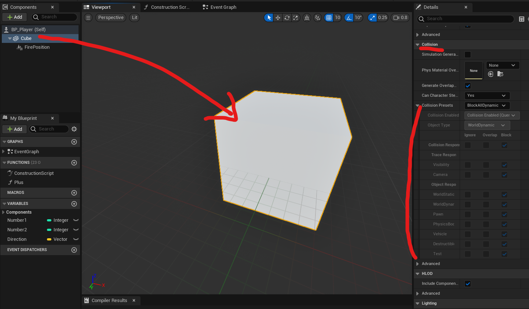Add new function with plus icon

pos(74,163)
